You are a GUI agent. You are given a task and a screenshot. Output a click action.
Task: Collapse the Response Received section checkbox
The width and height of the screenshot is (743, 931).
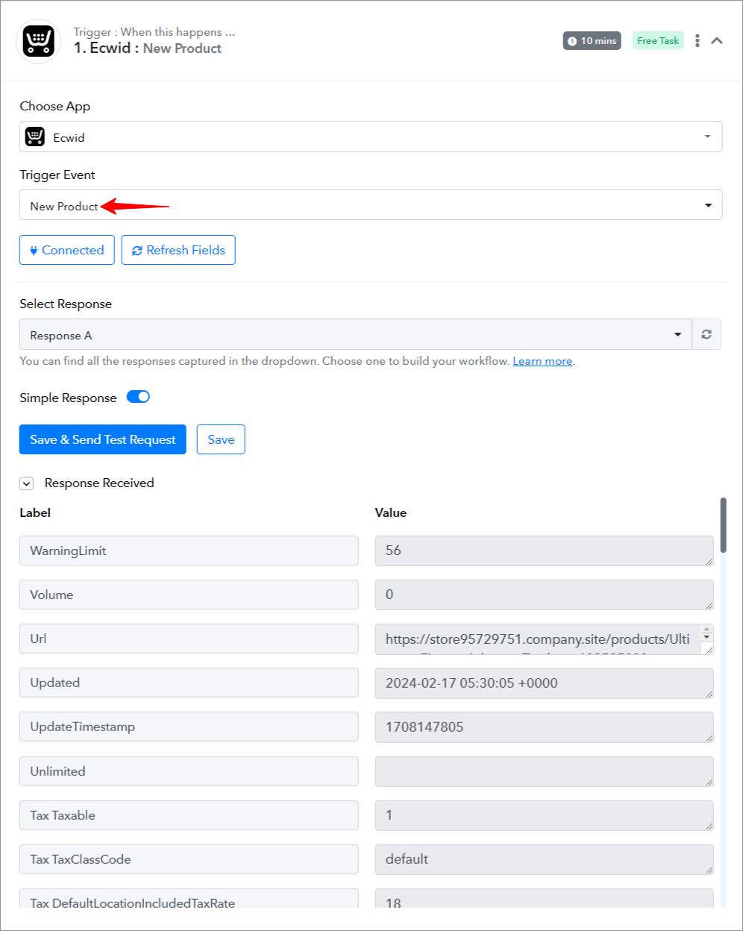(27, 483)
